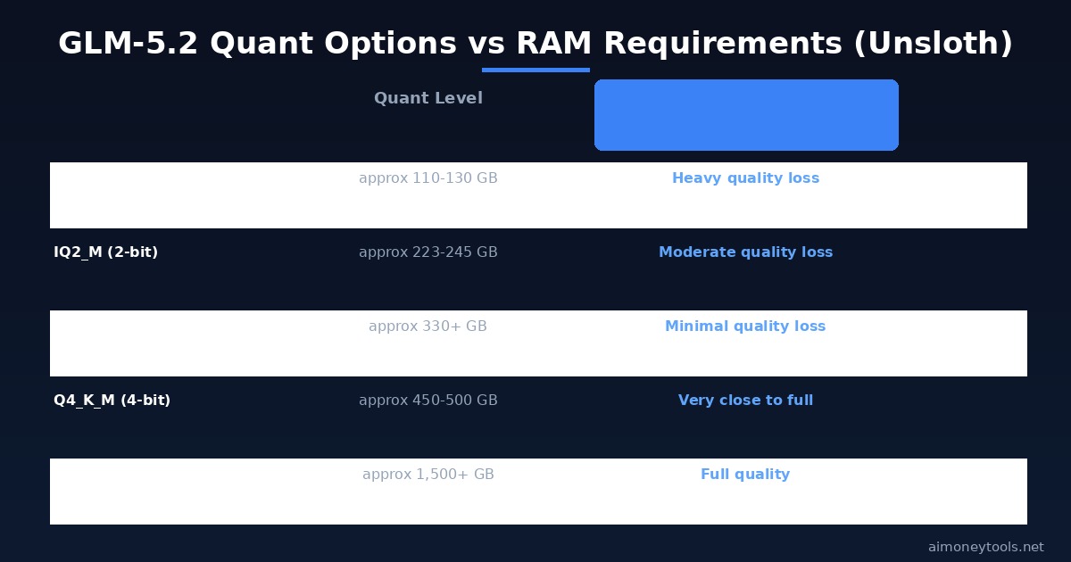Click the 'approx 1,500+ GB' cell

click(x=428, y=475)
